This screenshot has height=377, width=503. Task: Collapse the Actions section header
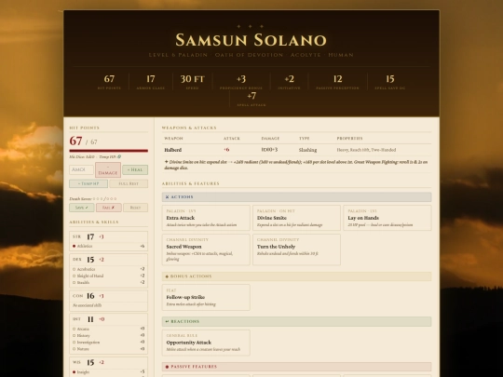click(x=296, y=196)
